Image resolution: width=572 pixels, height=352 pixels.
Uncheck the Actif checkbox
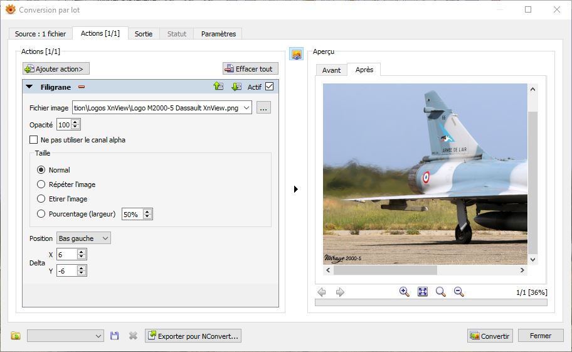tap(270, 87)
